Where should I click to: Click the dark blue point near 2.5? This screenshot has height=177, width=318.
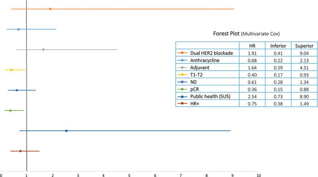[x=66, y=131]
